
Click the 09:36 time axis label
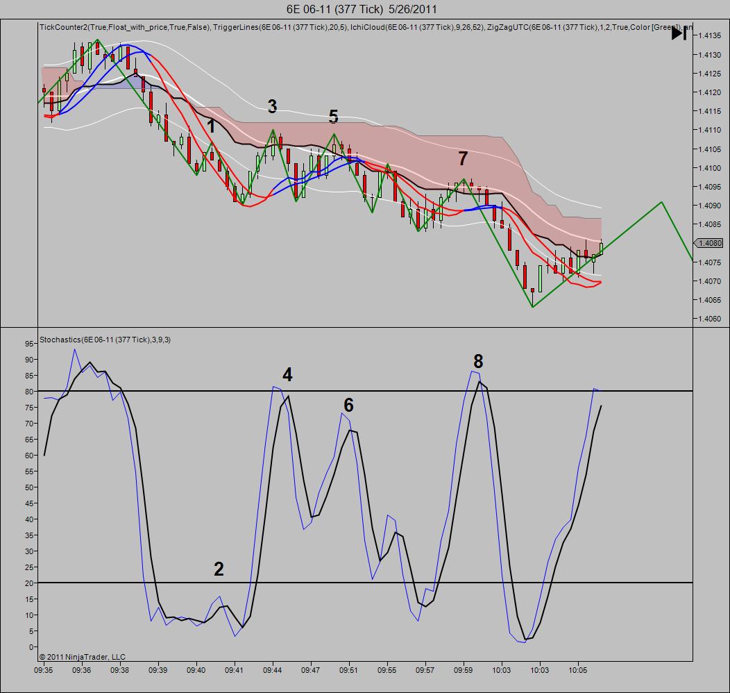coord(81,671)
